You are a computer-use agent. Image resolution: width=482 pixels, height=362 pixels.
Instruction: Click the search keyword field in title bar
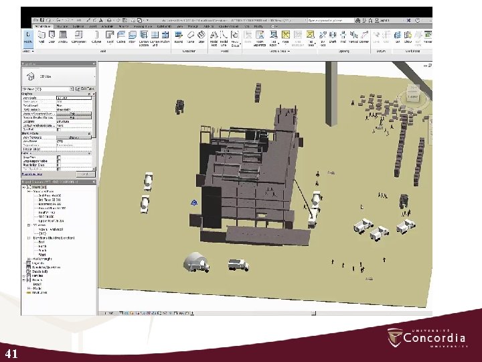point(331,20)
